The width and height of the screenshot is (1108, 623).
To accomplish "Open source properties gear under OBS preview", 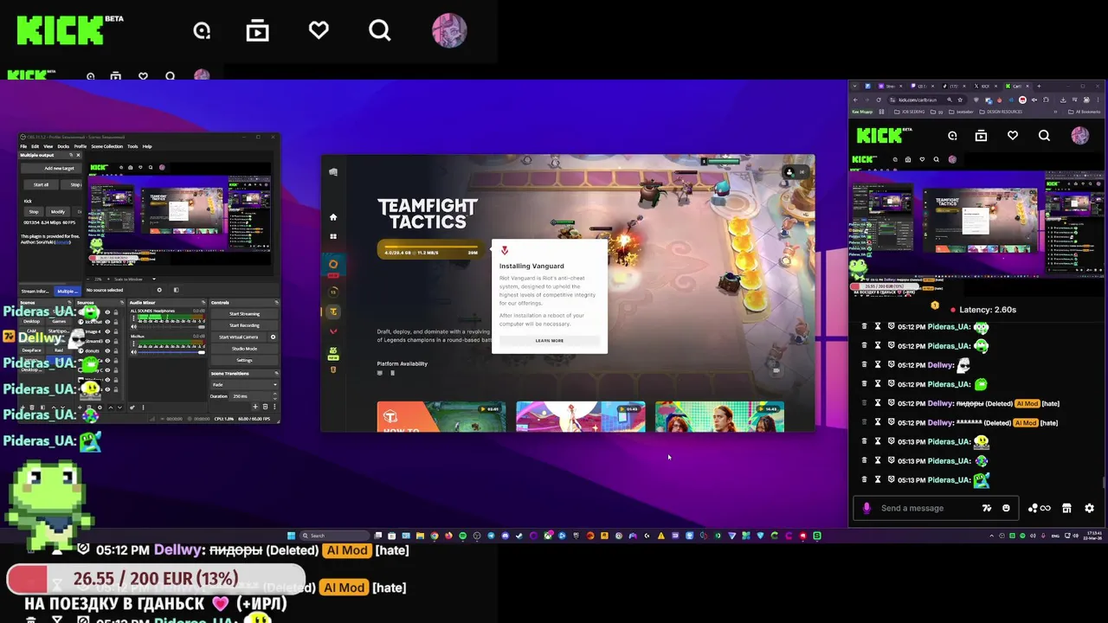I will click(x=159, y=290).
